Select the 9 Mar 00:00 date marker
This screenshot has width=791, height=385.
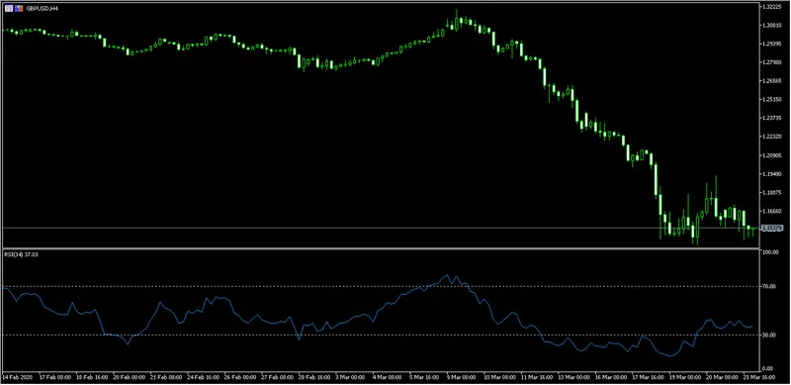461,377
